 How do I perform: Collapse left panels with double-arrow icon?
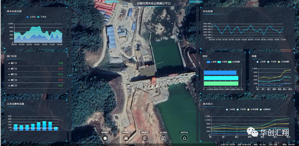[70, 75]
